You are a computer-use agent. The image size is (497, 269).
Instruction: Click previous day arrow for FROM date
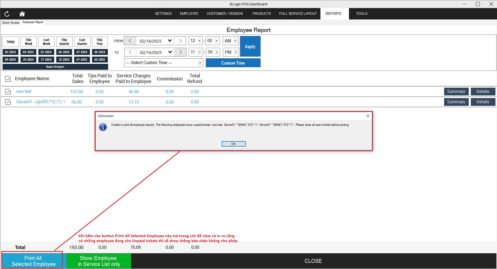(x=130, y=41)
